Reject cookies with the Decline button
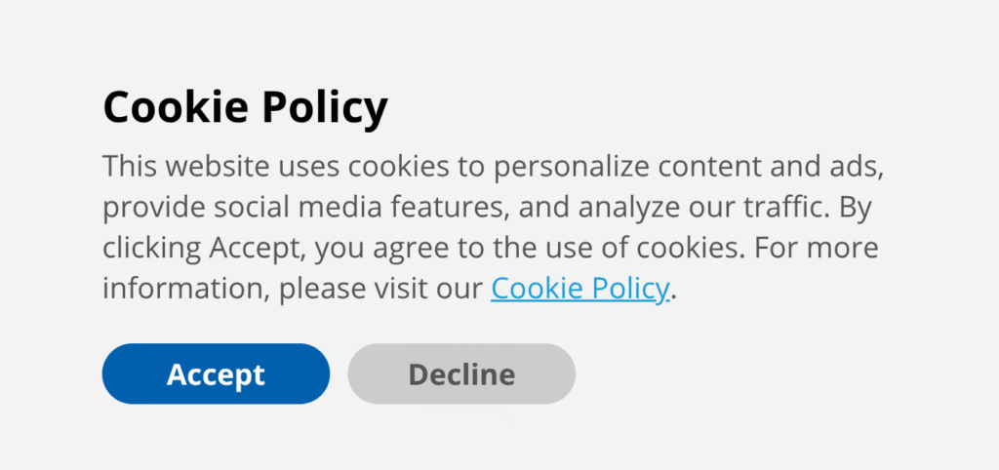 pos(461,373)
